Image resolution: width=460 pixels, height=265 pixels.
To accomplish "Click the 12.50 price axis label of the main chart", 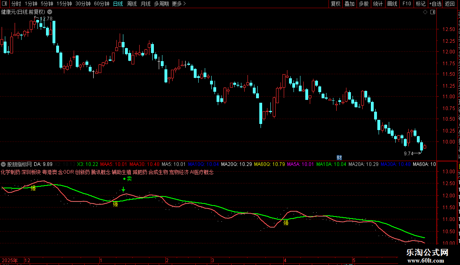I will (449, 29).
